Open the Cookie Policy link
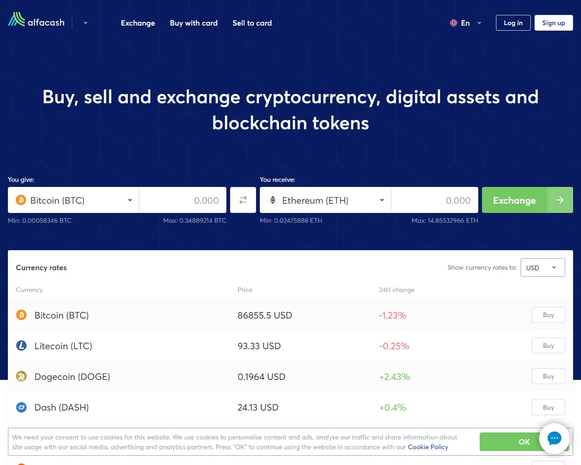Viewport: 581px width, 465px height. tap(428, 447)
